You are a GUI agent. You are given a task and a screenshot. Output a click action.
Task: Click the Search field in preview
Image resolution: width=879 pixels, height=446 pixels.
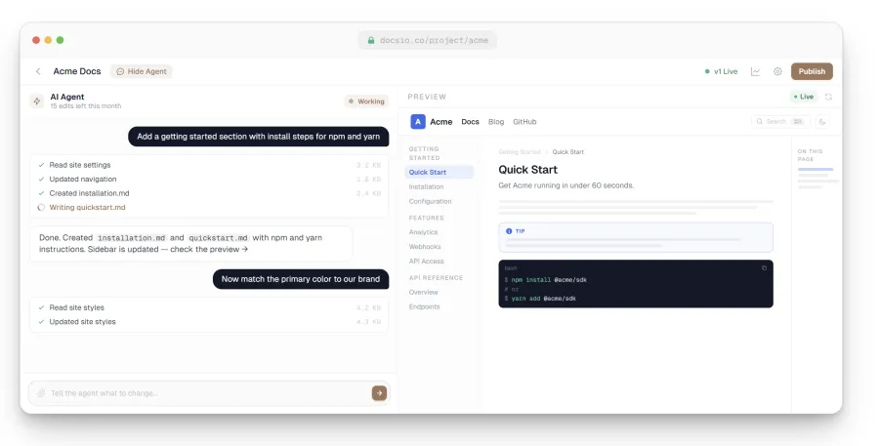pos(779,122)
